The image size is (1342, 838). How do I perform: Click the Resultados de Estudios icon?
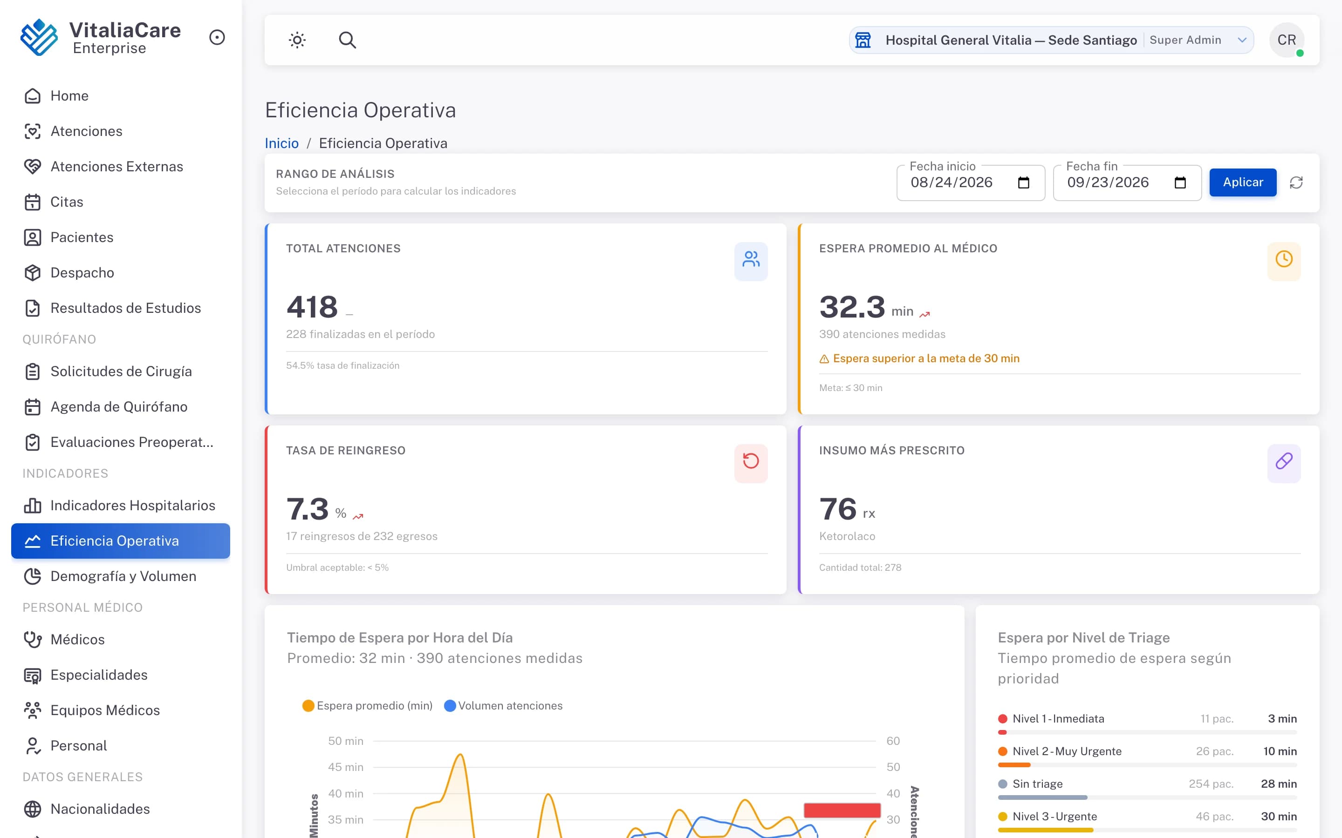click(33, 308)
